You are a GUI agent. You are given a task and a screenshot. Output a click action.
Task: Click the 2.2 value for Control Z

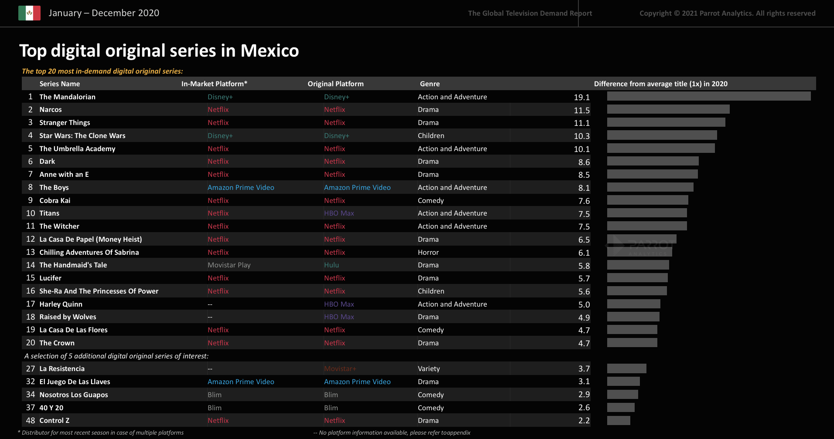(x=584, y=420)
